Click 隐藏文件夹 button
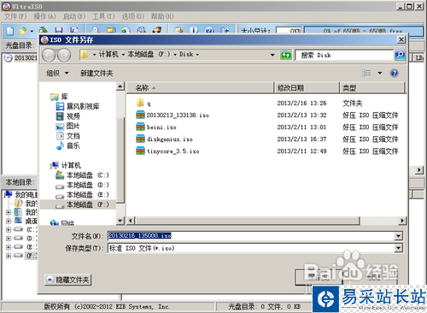This screenshot has width=427, height=313. click(68, 280)
